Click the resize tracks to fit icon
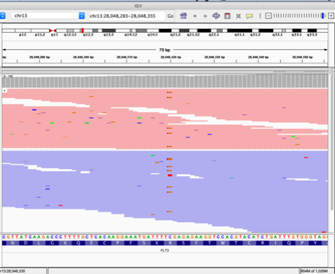Image resolution: width=335 pixels, height=274 pixels. [238, 16]
